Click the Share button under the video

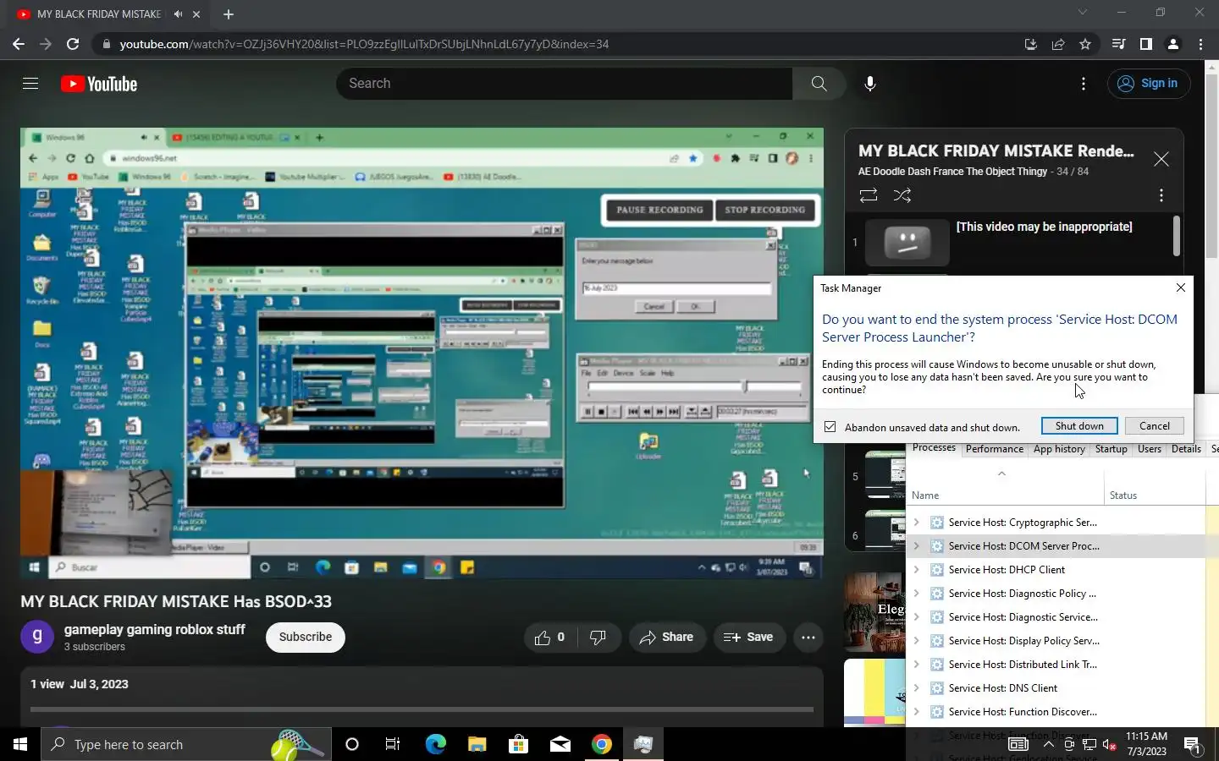pyautogui.click(x=667, y=638)
